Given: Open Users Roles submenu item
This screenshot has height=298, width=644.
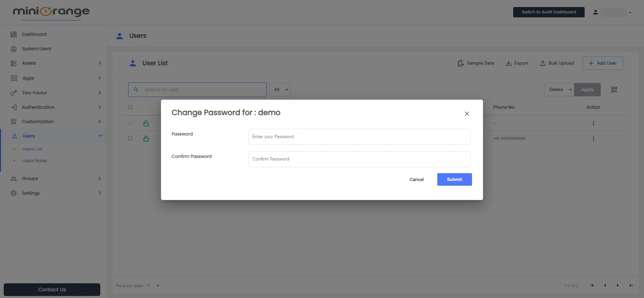Looking at the screenshot, I should (x=35, y=161).
